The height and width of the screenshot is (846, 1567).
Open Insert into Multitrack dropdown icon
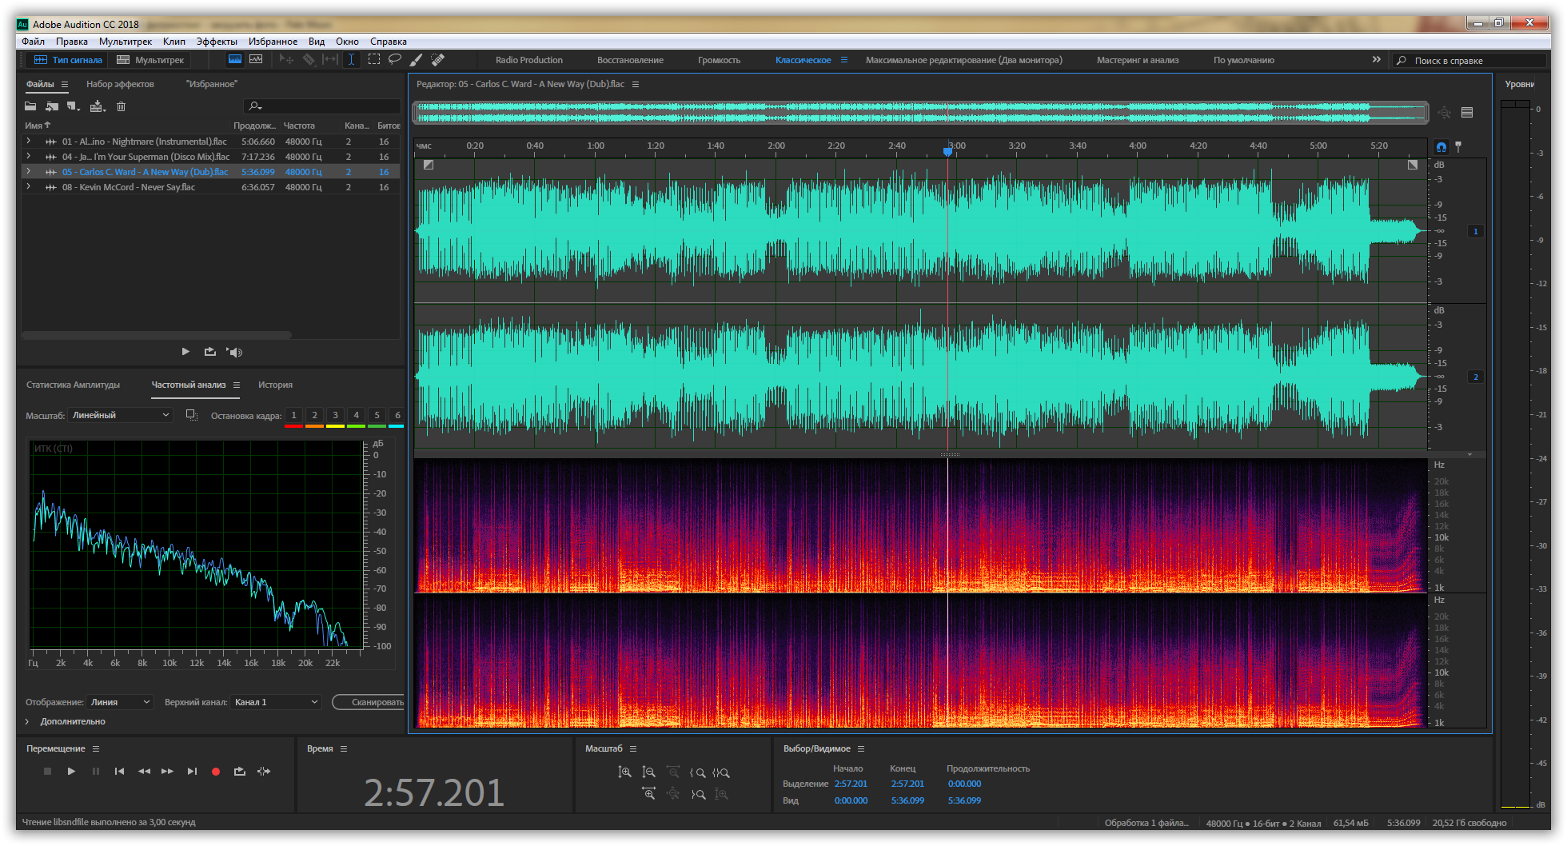pos(98,106)
